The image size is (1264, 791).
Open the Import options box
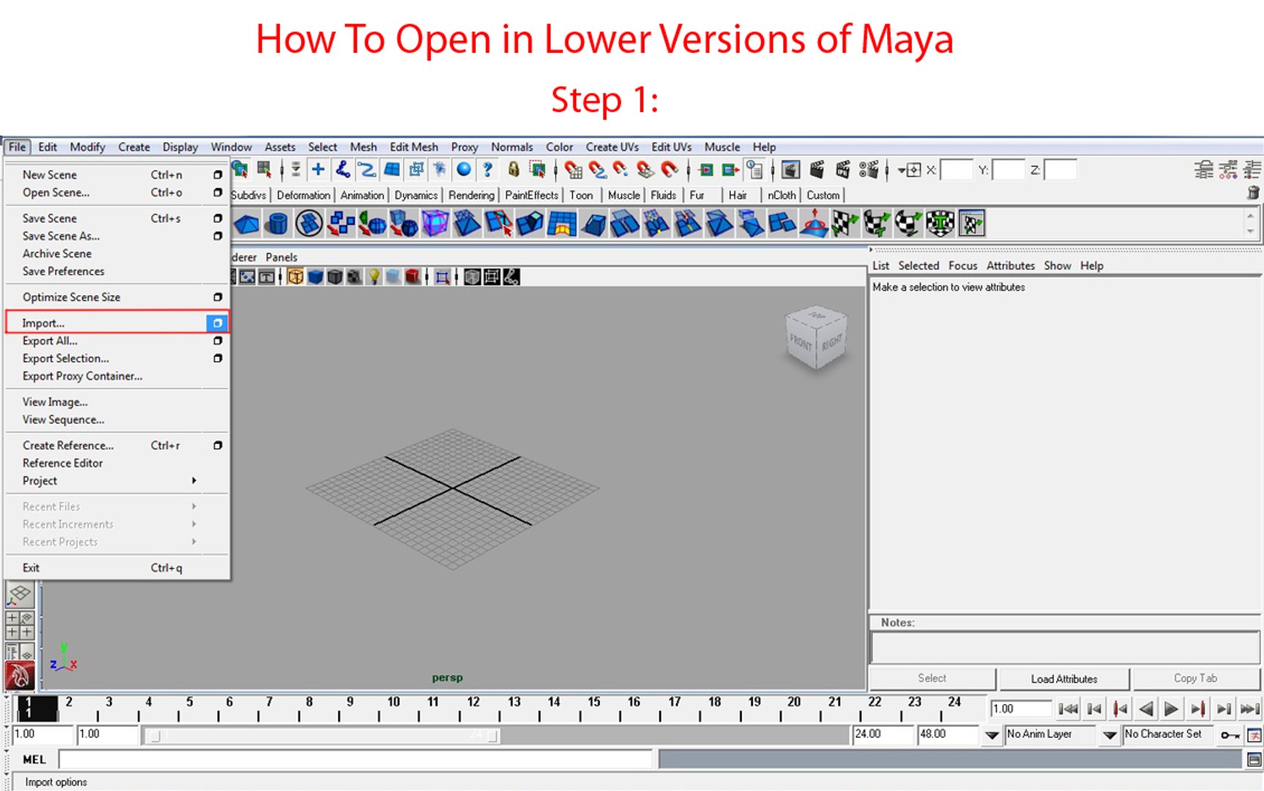pyautogui.click(x=217, y=322)
